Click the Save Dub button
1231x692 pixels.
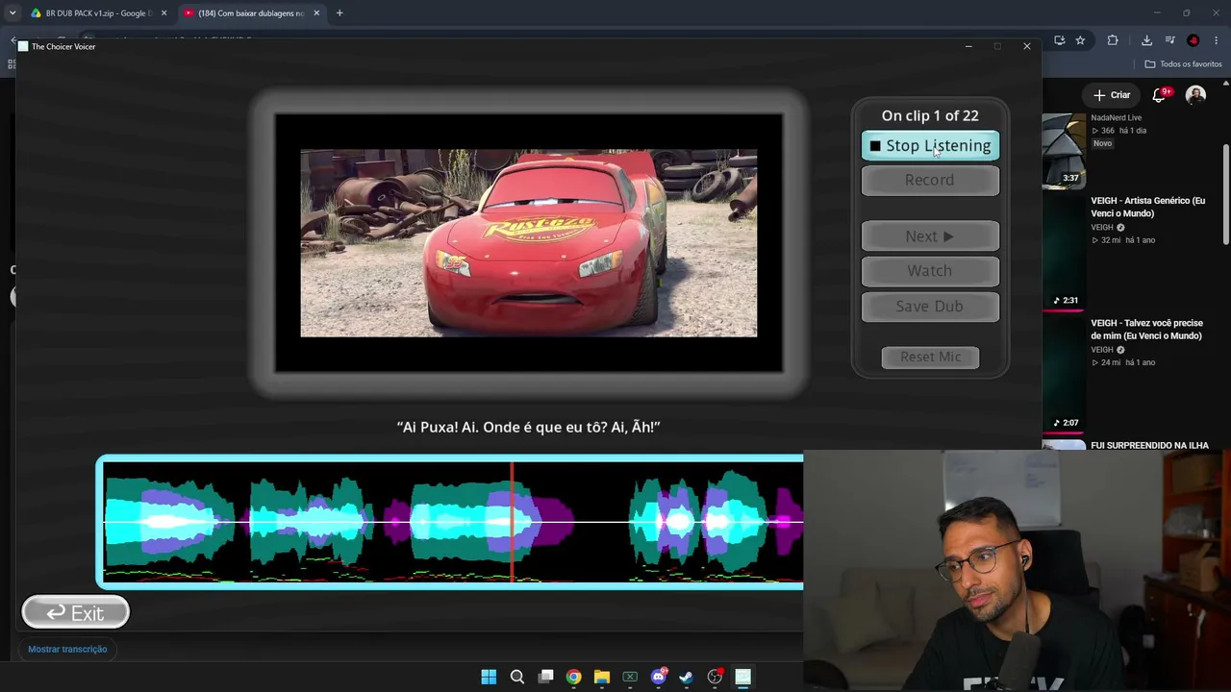click(930, 307)
